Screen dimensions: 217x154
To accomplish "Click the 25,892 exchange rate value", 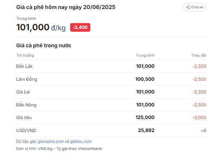I will [146, 131].
